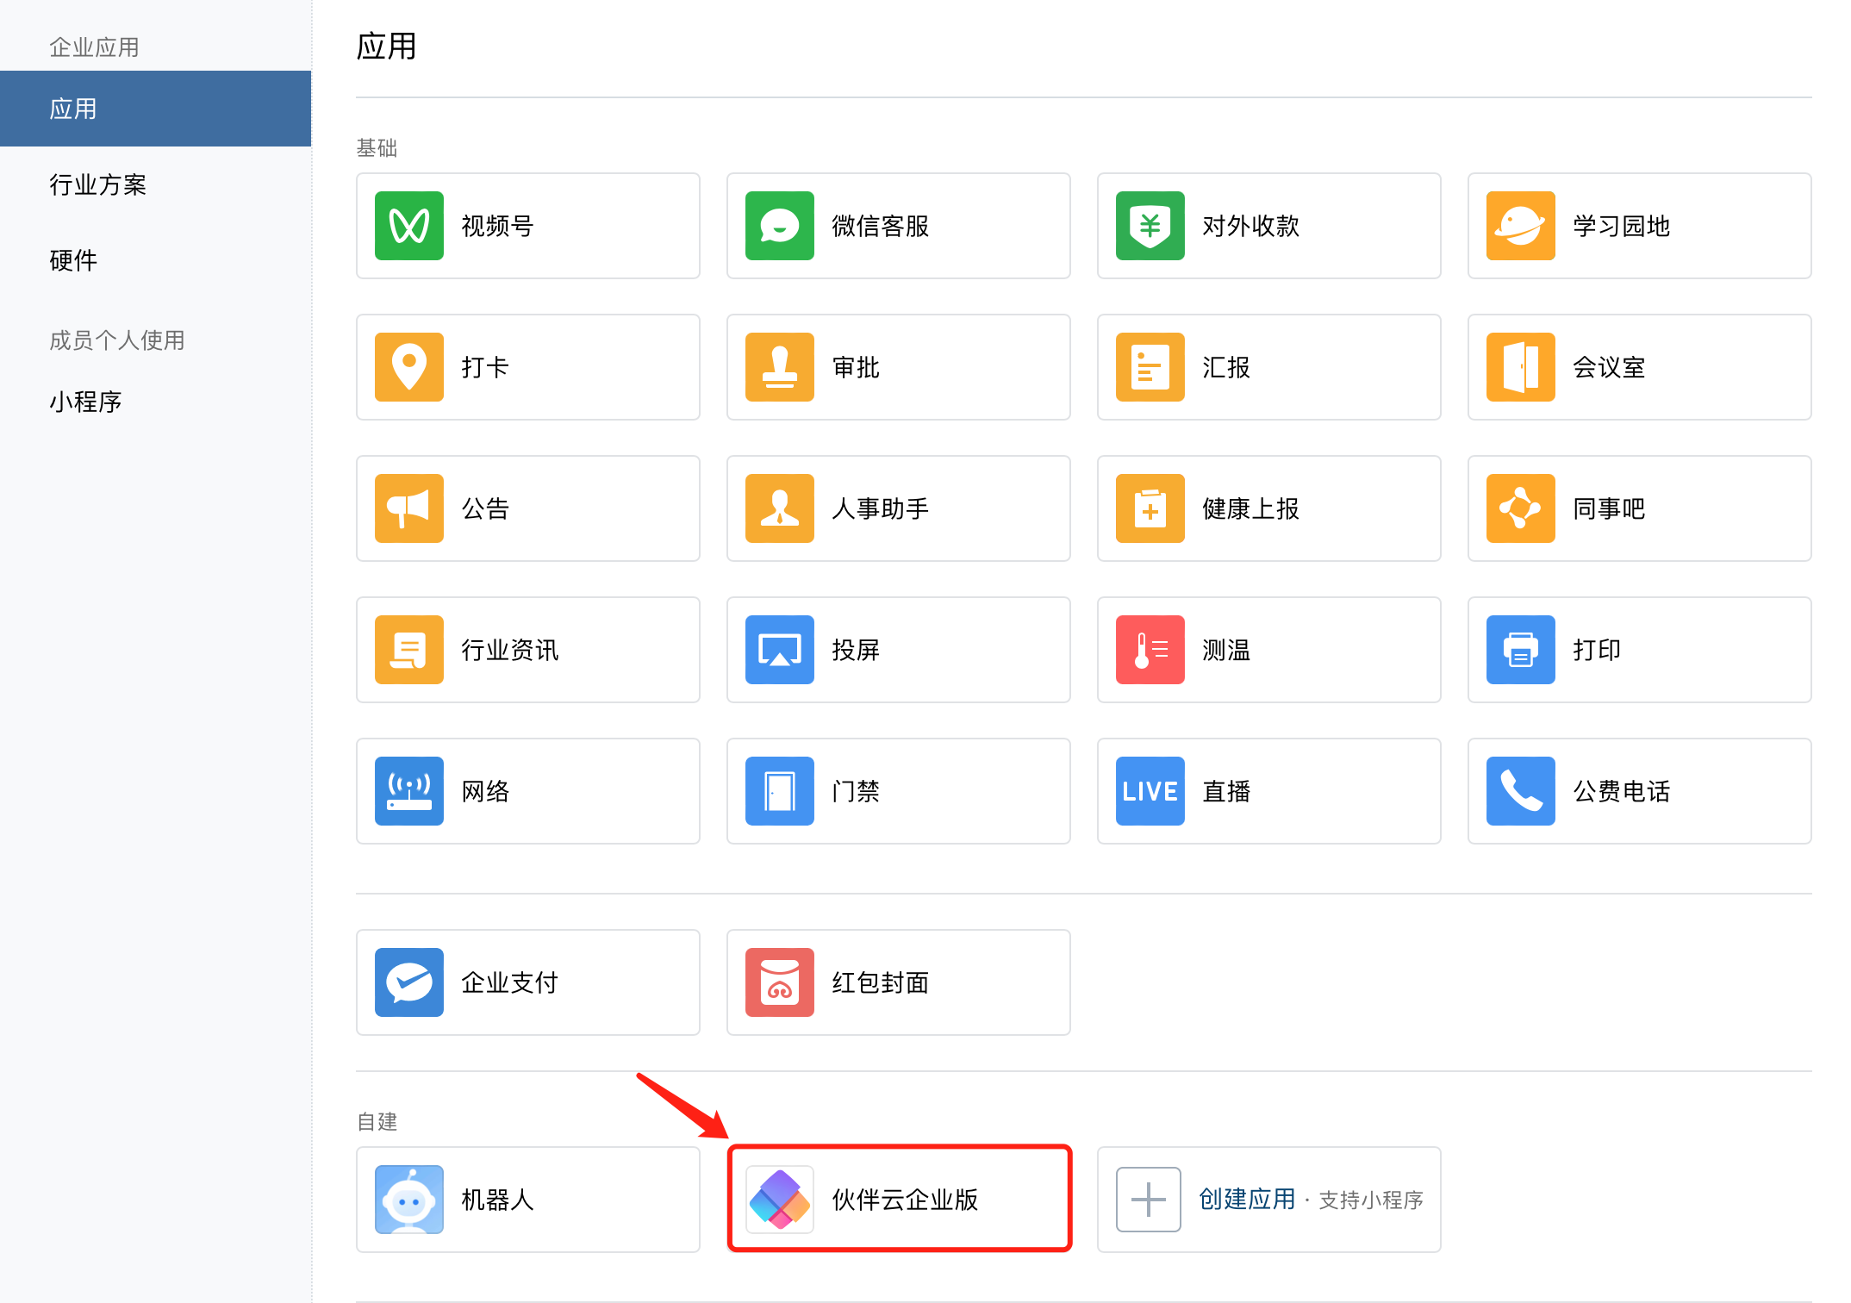Viewport: 1851px width, 1303px height.
Task: Open 硬件 in the sidebar
Action: click(155, 260)
